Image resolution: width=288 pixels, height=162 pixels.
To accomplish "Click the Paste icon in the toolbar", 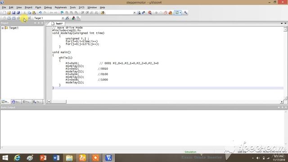I will pos(34,13).
